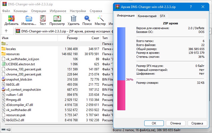
Task: Click the v8_context_snapshot.bin disc icon
Action: click(3, 89)
